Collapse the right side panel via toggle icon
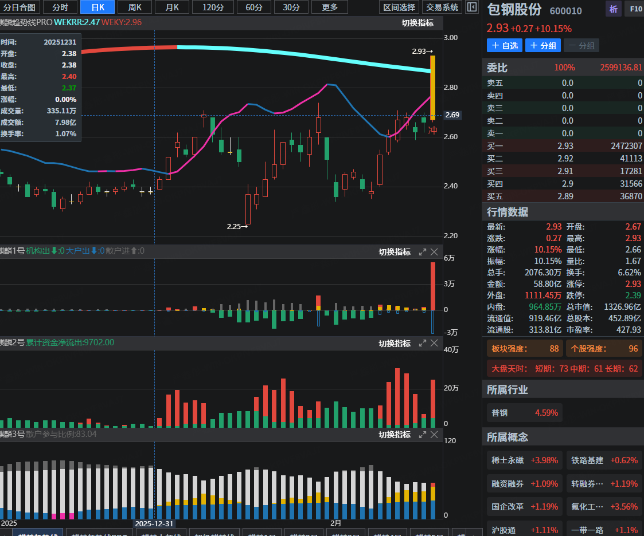644x536 pixels. 471,7
